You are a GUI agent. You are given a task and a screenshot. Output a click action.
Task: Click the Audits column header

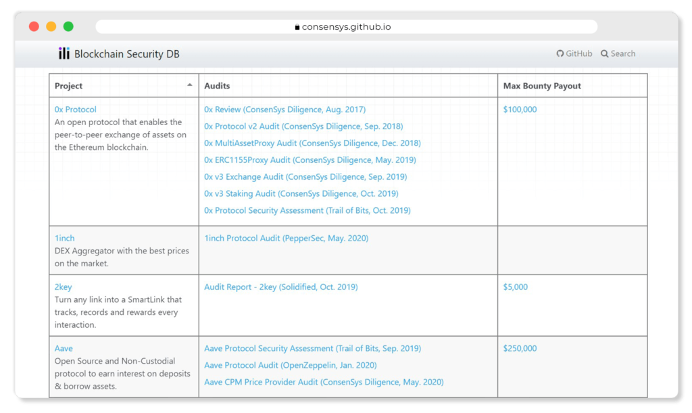point(348,86)
